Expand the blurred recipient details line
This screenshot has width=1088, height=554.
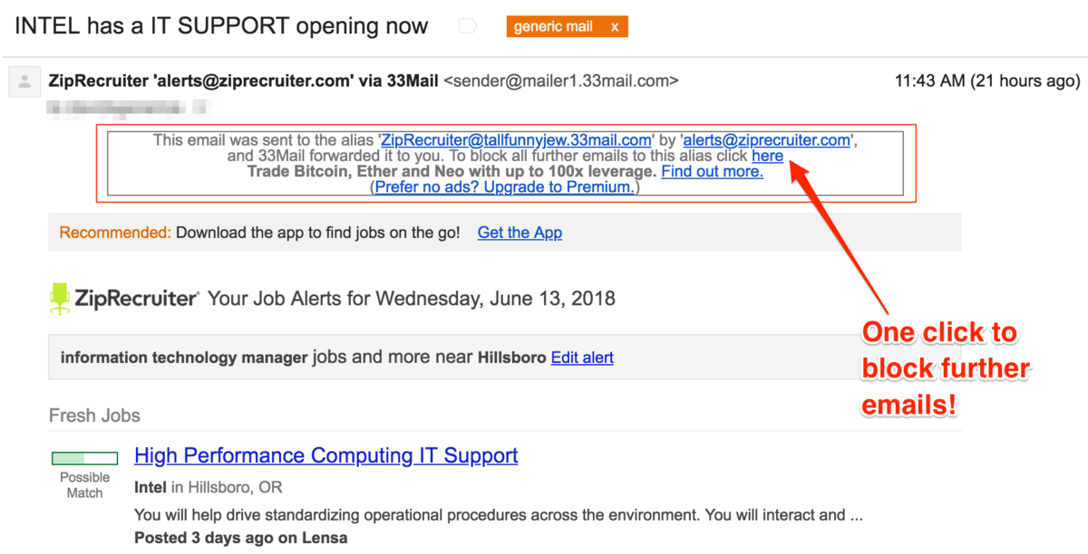pos(127,110)
